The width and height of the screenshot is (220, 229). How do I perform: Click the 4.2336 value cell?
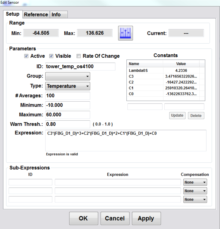coord(181,71)
